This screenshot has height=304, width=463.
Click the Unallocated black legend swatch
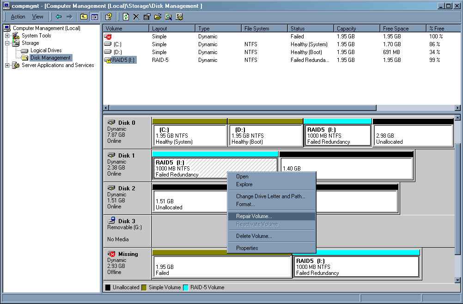[x=108, y=287]
